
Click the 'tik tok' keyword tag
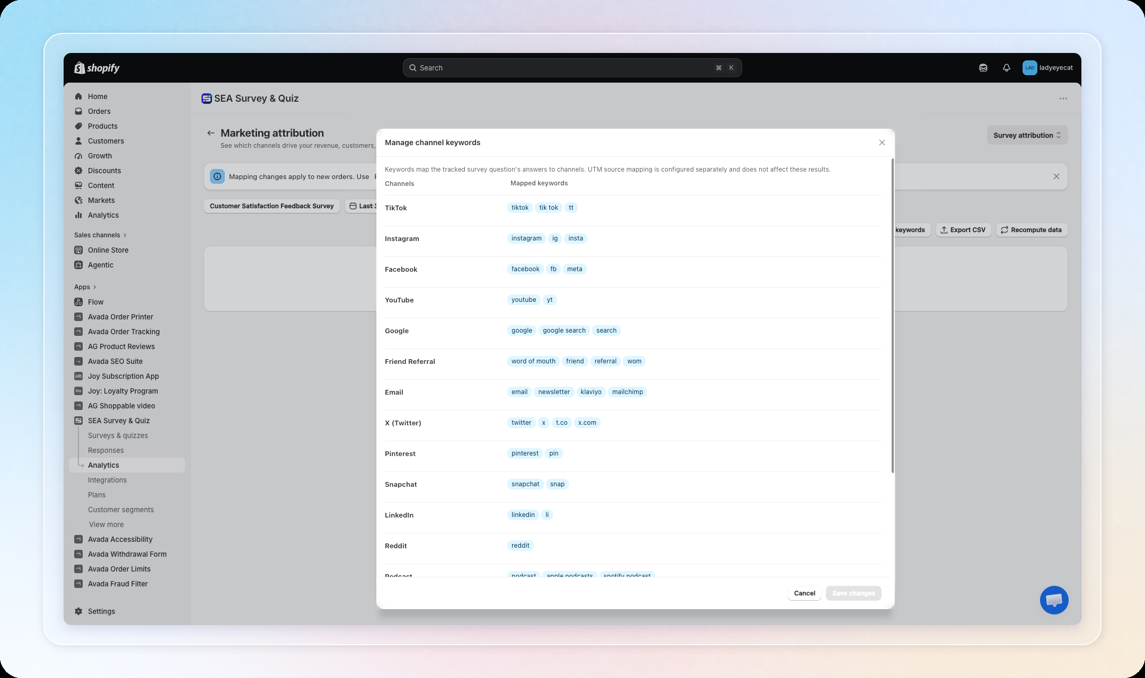(549, 208)
